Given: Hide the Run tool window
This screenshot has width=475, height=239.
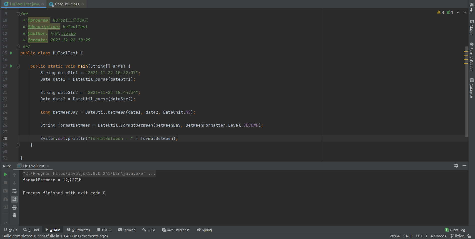Looking at the screenshot, I should click(464, 166).
